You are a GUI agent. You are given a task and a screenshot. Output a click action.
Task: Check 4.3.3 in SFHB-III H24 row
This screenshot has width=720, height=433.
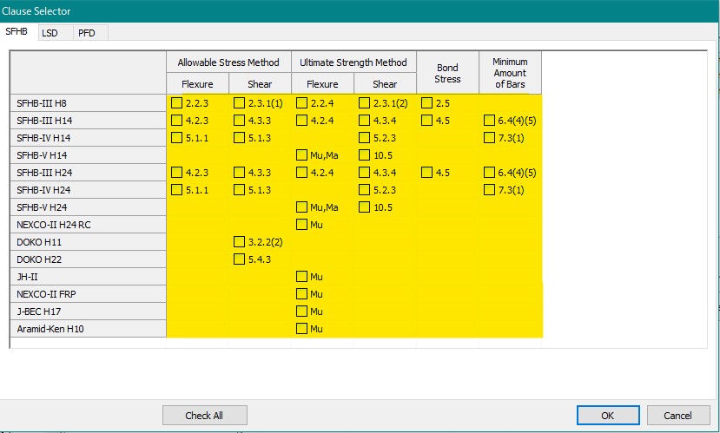coord(239,173)
